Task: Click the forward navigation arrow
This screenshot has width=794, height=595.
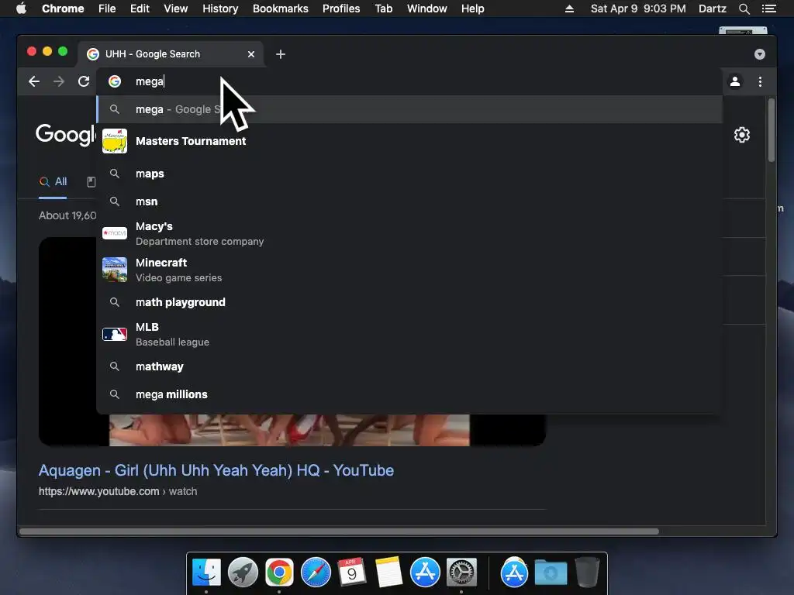Action: coord(59,81)
